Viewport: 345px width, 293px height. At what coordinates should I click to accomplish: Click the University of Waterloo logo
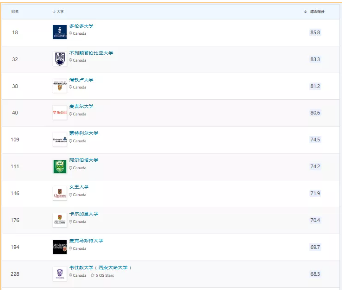tap(59, 85)
